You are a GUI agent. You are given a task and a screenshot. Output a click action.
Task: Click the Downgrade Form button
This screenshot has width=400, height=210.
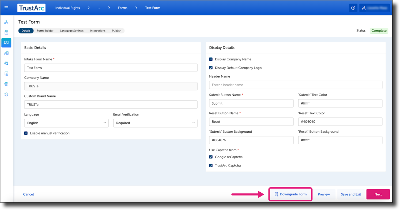click(x=290, y=194)
